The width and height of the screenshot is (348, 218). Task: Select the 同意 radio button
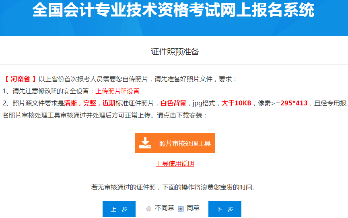point(181,209)
